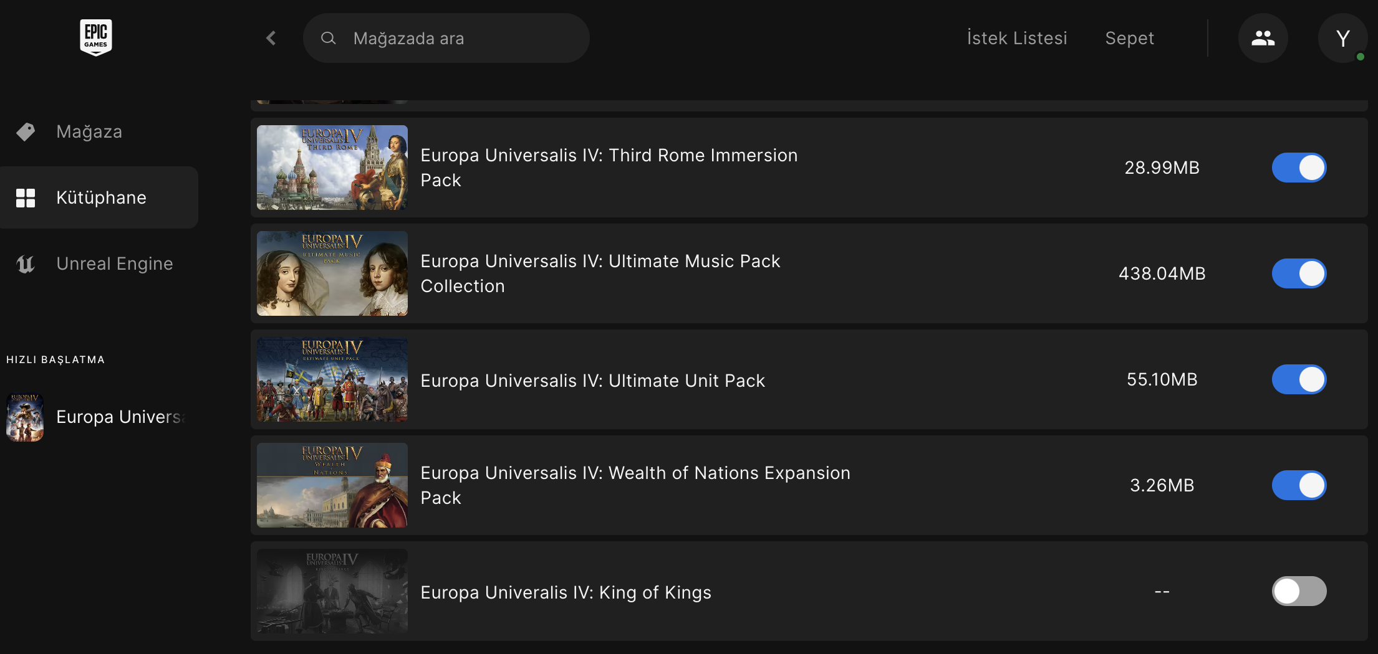Click Ultimate Music Pack Collection thumbnail
Image resolution: width=1378 pixels, height=654 pixels.
[332, 273]
